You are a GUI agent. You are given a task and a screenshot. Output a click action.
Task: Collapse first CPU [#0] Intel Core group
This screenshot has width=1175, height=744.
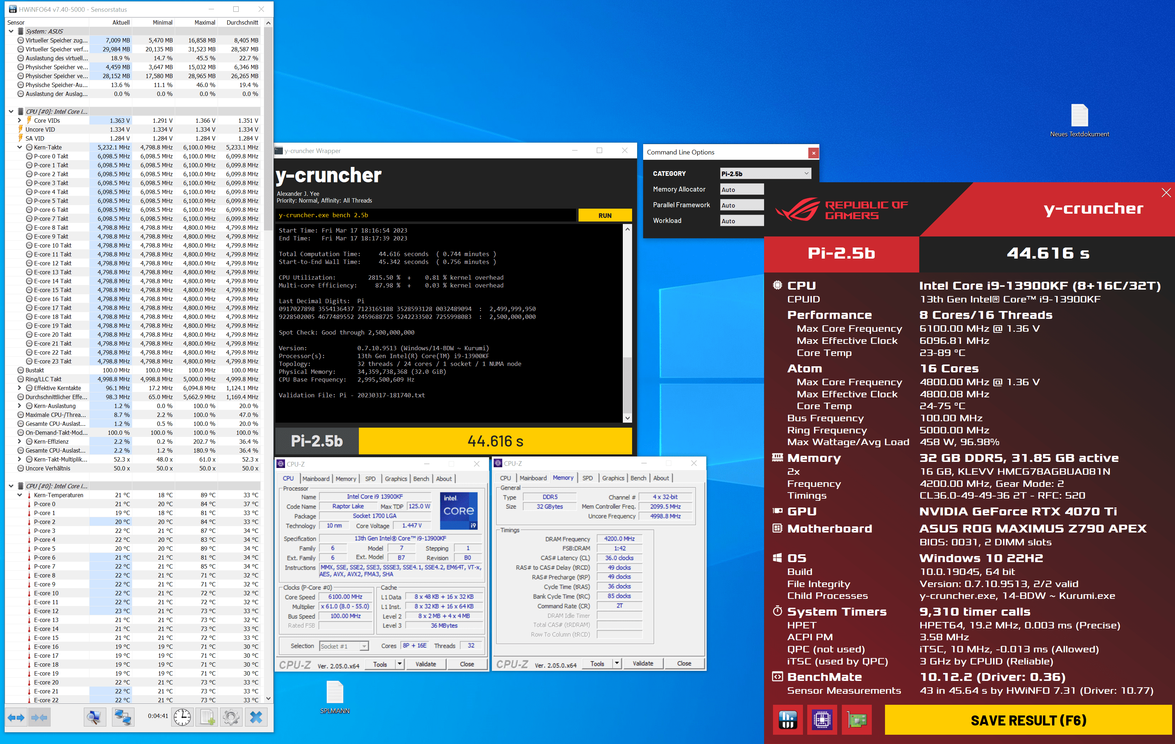click(11, 112)
